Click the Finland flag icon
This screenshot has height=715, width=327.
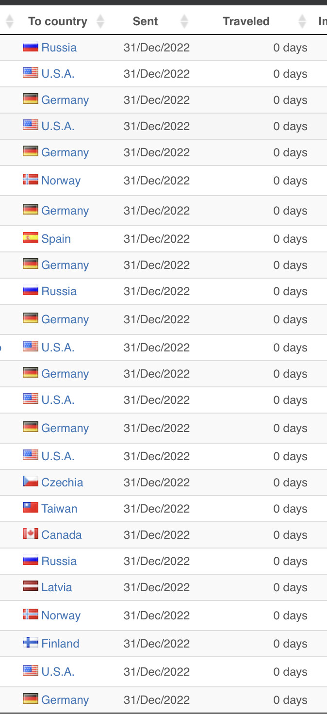pyautogui.click(x=31, y=643)
